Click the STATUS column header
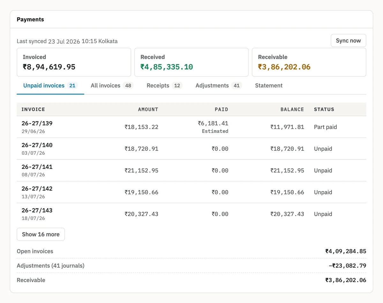Image resolution: width=383 pixels, height=303 pixels. point(324,109)
